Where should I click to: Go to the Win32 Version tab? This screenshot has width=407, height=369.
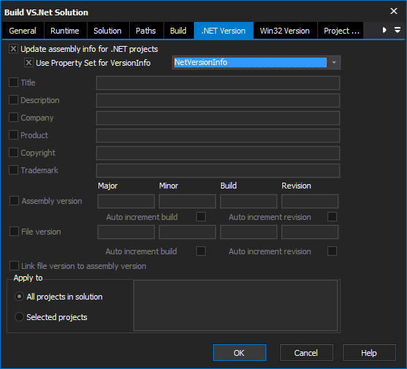[x=285, y=31]
